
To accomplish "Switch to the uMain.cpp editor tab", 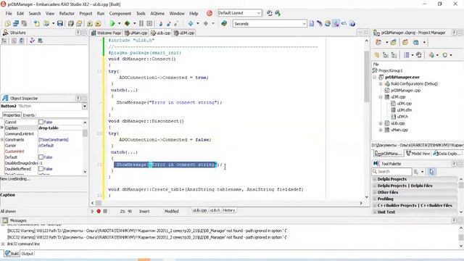I will tap(136, 33).
